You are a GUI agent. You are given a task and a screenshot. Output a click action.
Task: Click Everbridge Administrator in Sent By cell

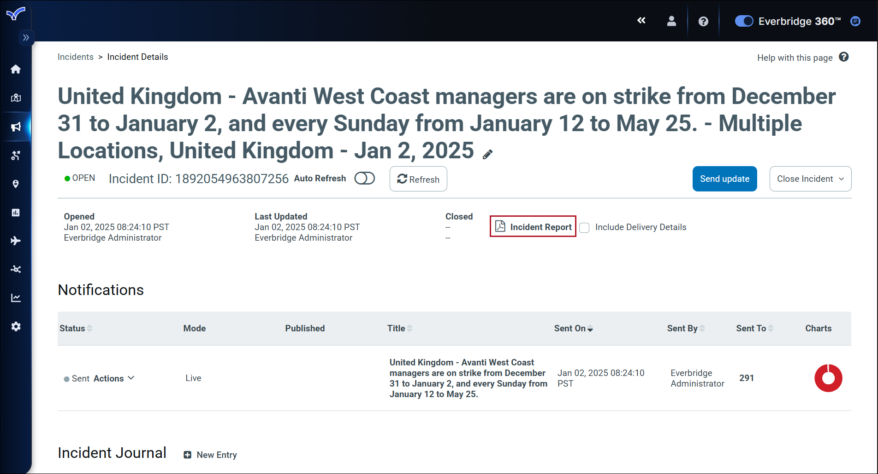click(697, 378)
